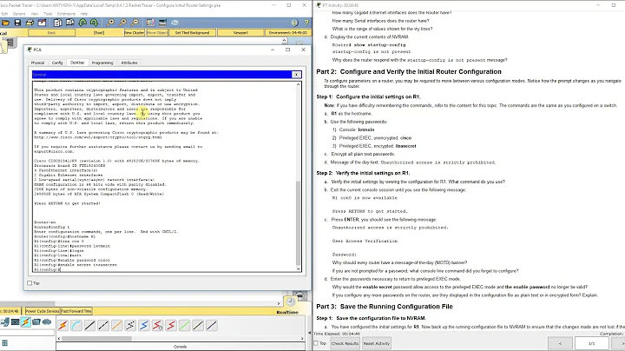Choose the Multiuser Connection cloud category
This screenshot has height=351, width=625.
click(47, 321)
